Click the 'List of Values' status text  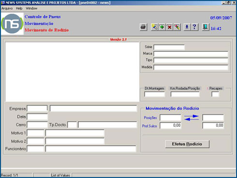click(60, 175)
